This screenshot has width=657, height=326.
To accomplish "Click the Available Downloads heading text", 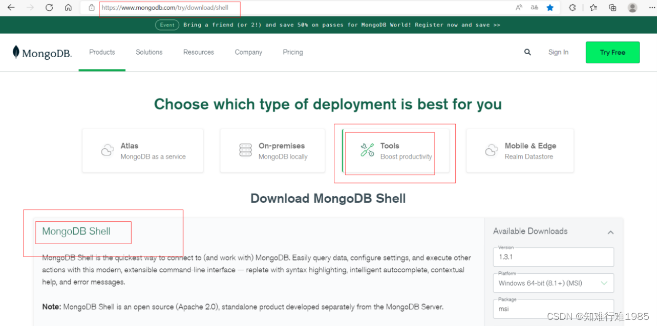I will point(530,231).
